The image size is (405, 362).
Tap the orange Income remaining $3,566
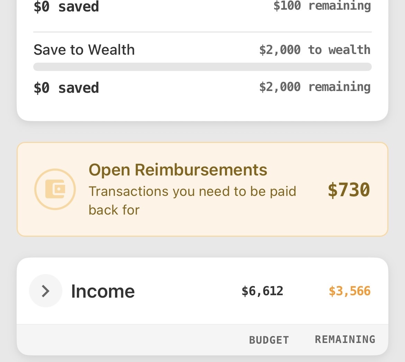point(350,291)
